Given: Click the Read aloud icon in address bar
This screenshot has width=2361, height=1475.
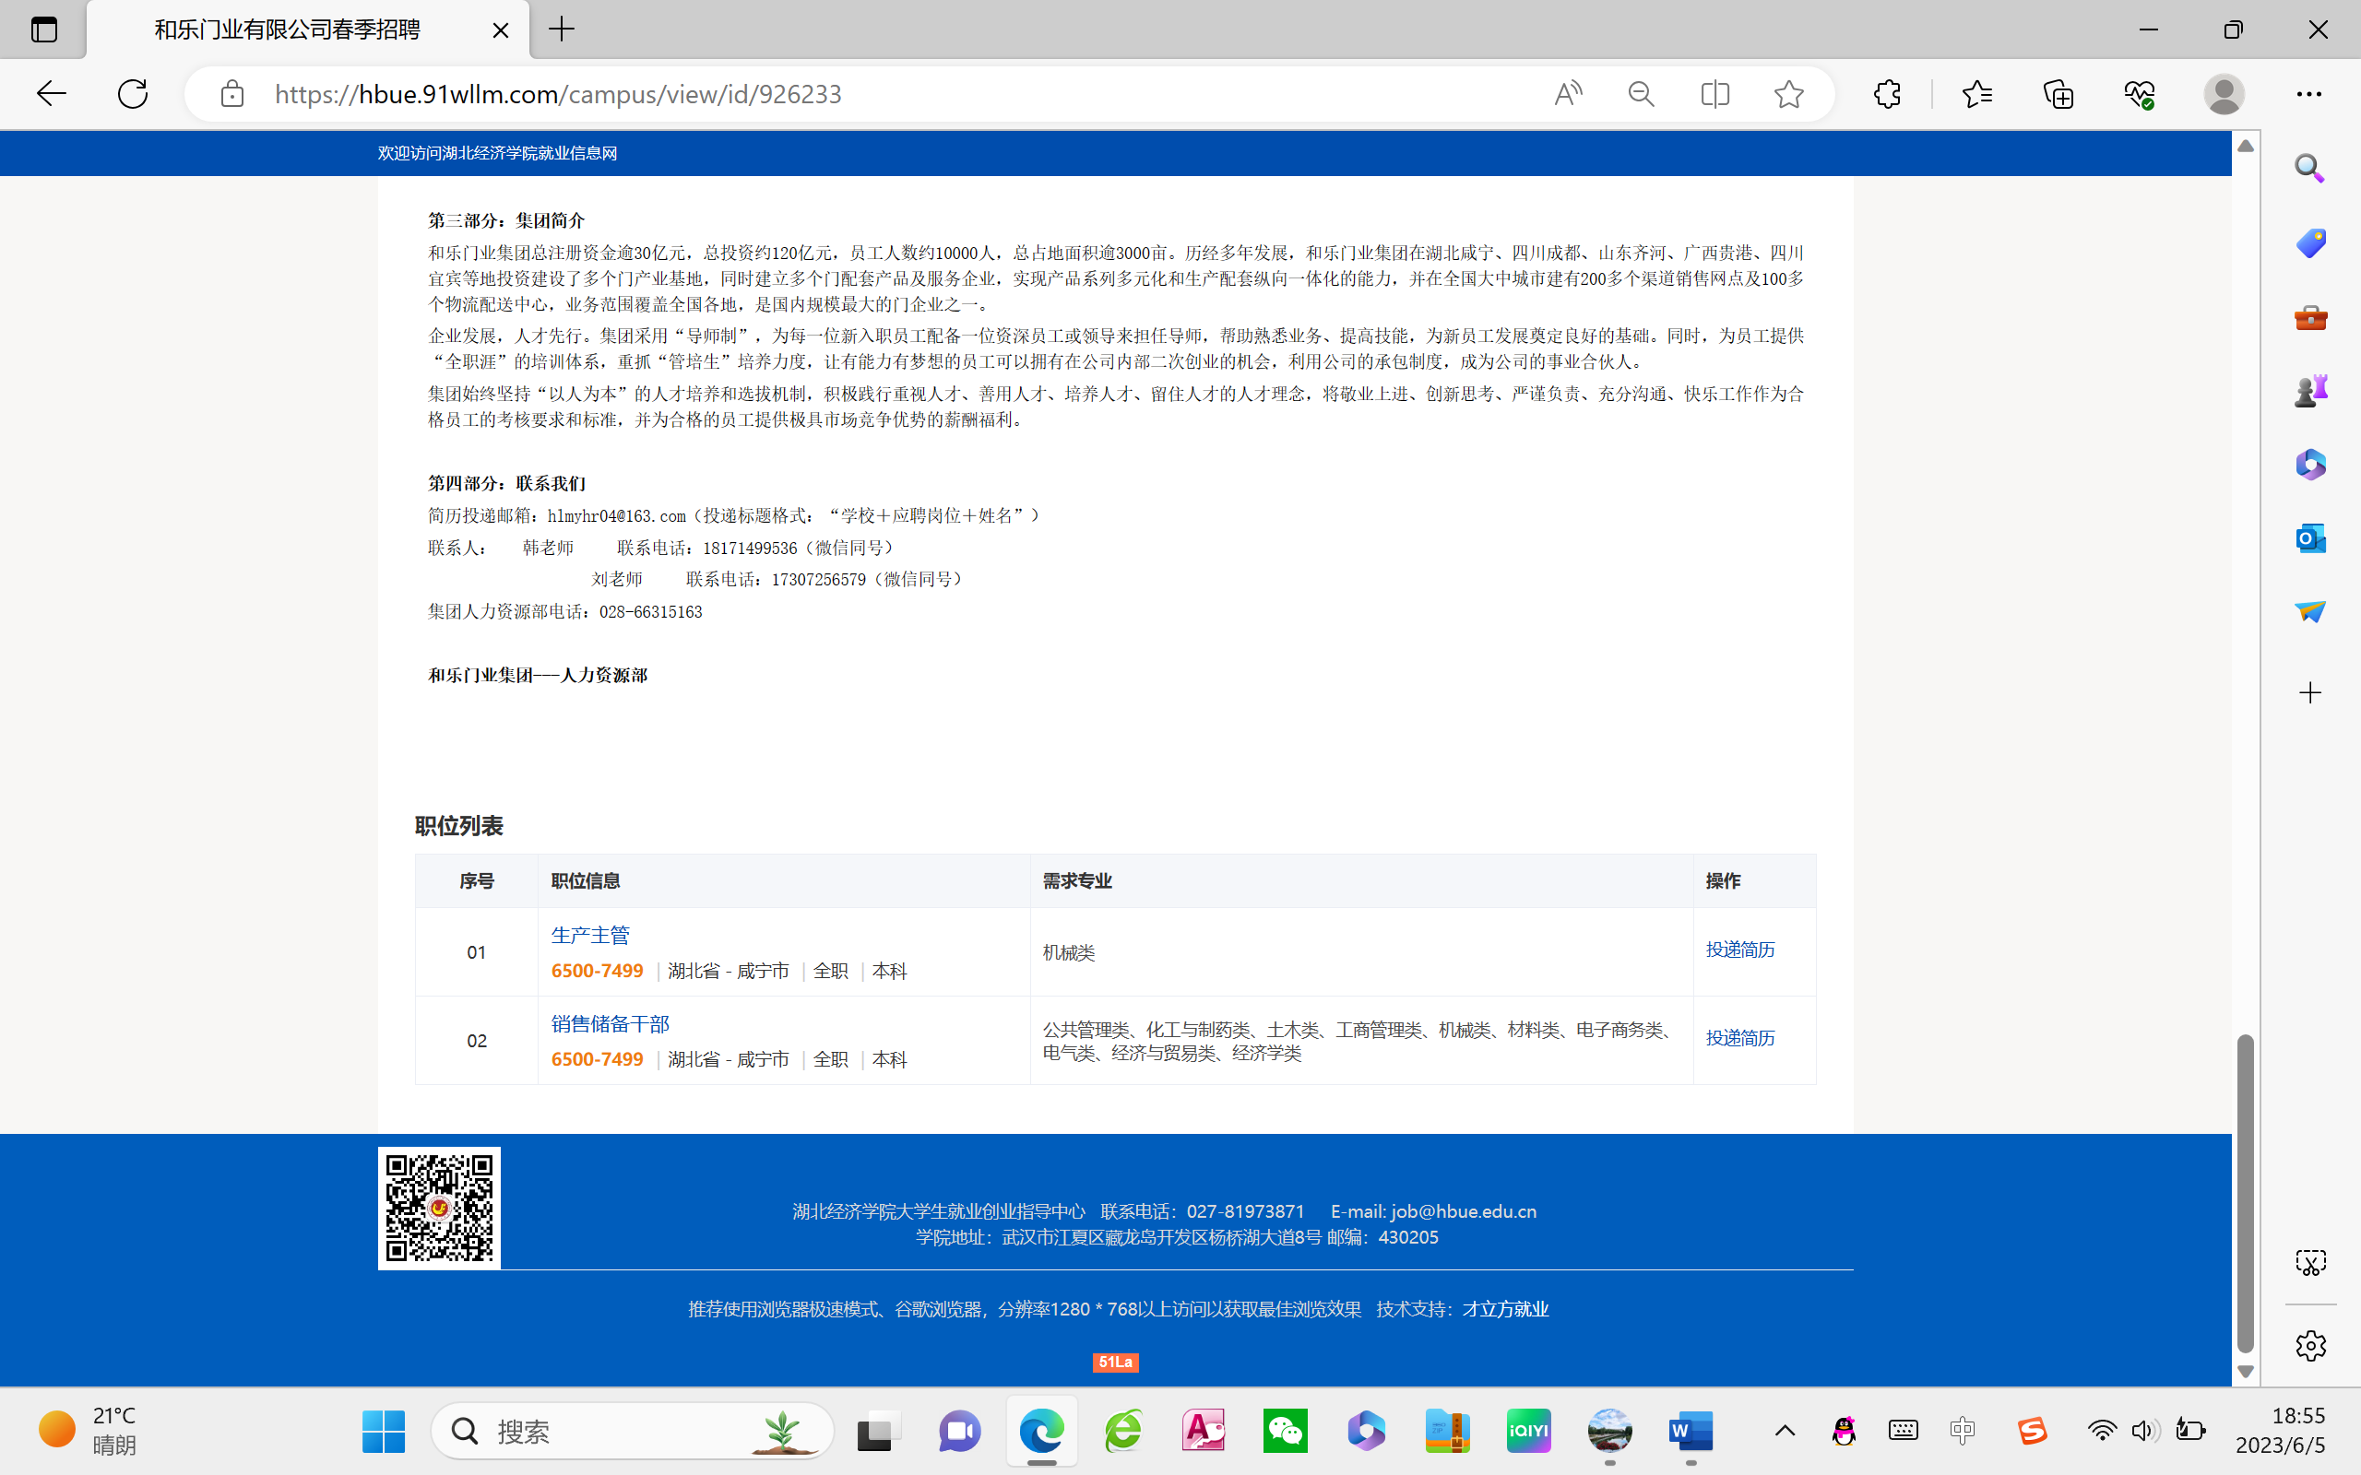Looking at the screenshot, I should pos(1568,94).
